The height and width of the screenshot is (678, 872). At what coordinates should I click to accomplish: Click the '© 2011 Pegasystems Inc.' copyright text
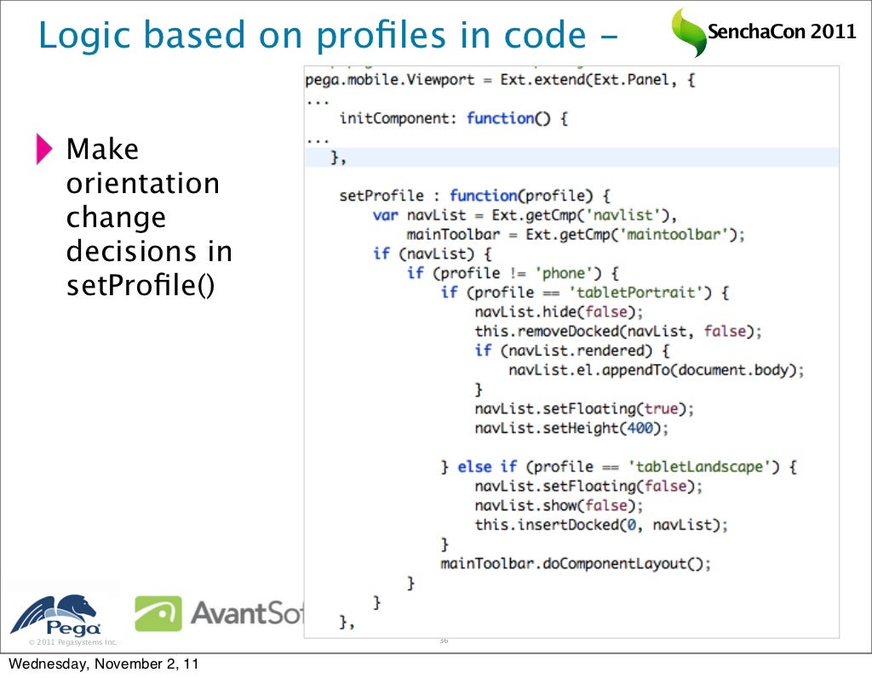[x=73, y=642]
